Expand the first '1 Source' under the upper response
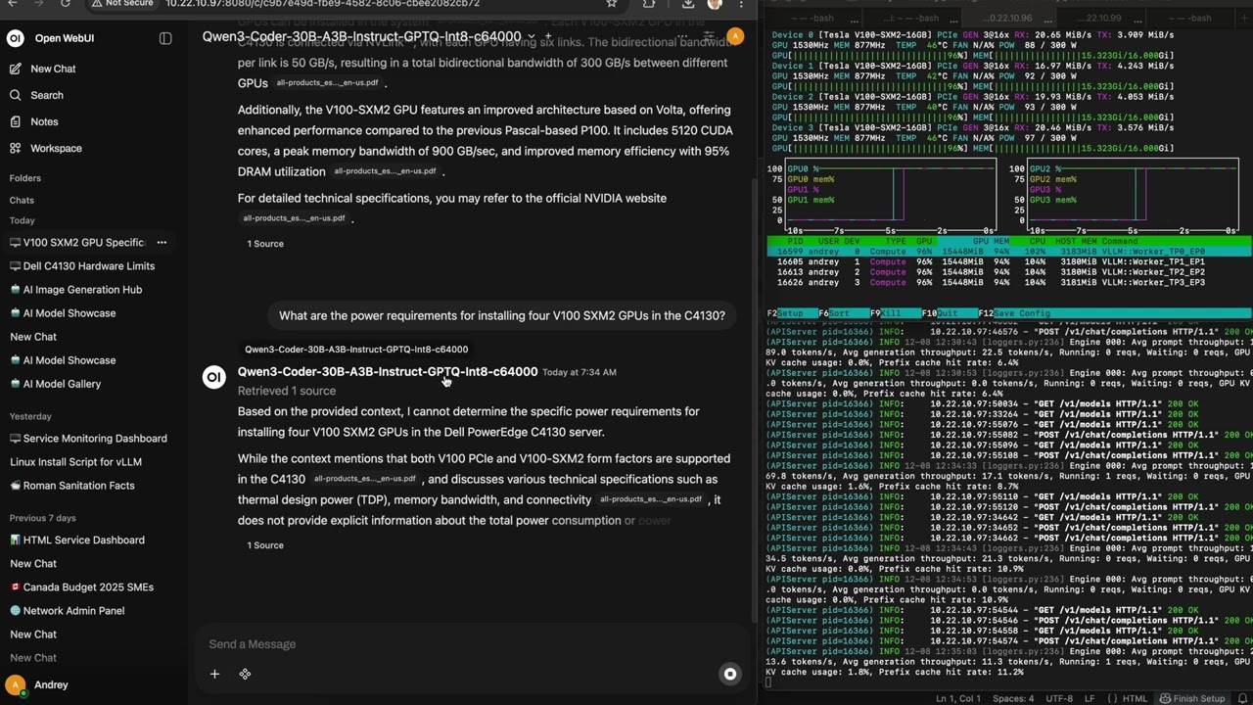Screen dimensions: 1253x705 (x=265, y=244)
